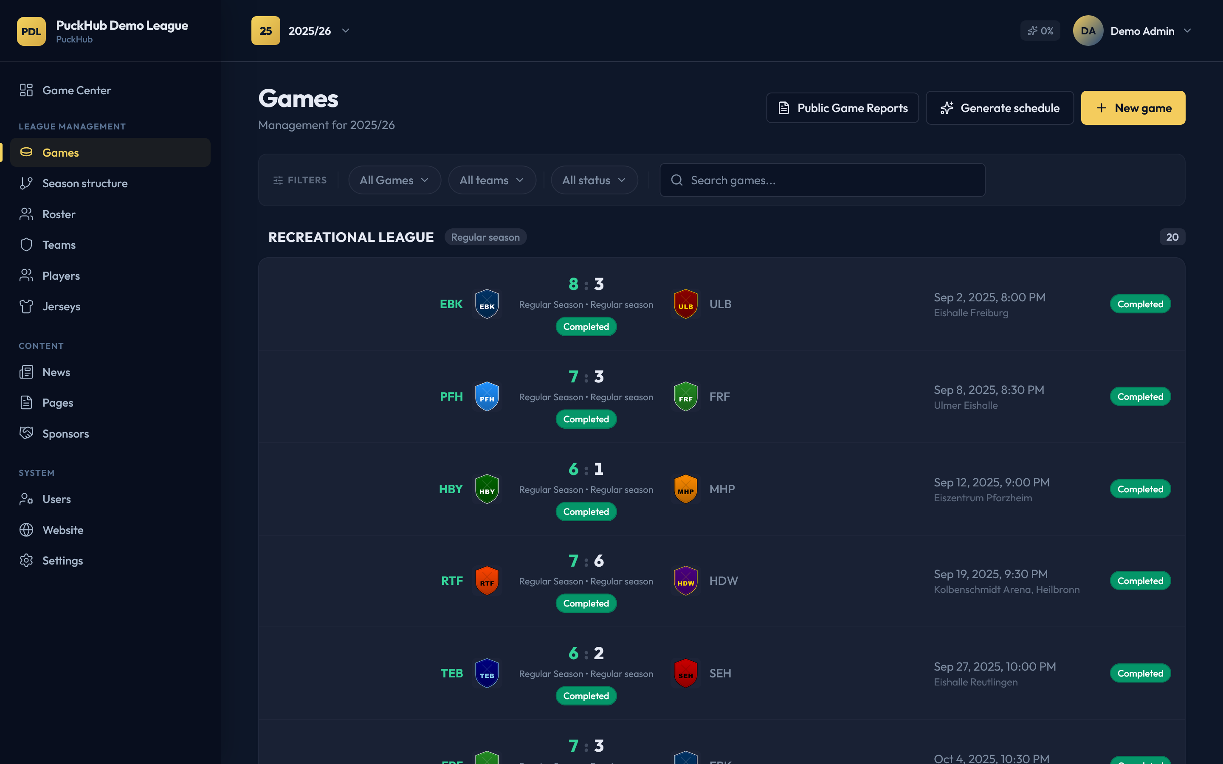Go to Game Center
1223x764 pixels.
110,90
